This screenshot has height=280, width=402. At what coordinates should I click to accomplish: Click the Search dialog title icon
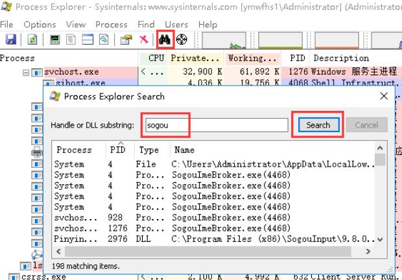[55, 97]
